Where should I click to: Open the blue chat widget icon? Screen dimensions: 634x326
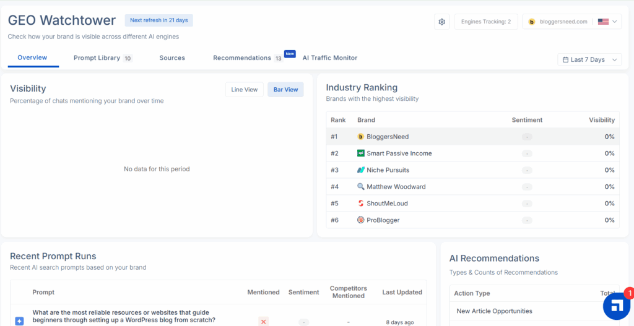(616, 306)
